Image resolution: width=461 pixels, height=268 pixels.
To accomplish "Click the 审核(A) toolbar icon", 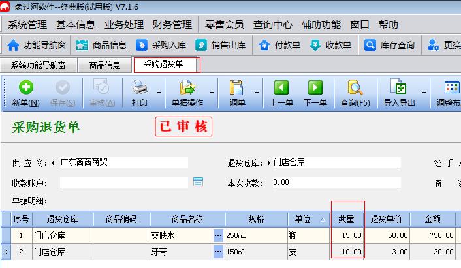I will coord(101,86).
